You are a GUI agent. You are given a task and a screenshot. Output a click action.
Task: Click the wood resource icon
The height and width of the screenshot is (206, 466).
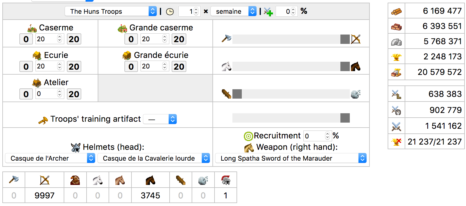pyautogui.click(x=396, y=11)
